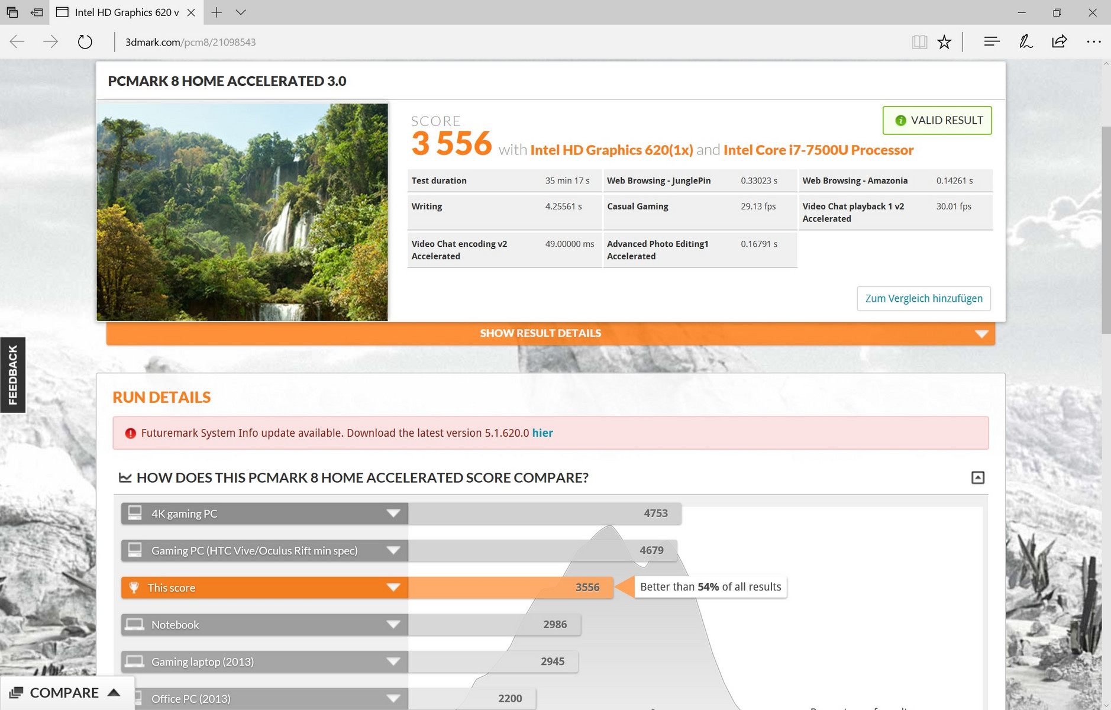Follow the 'hier' download link
1111x710 pixels.
pos(542,433)
